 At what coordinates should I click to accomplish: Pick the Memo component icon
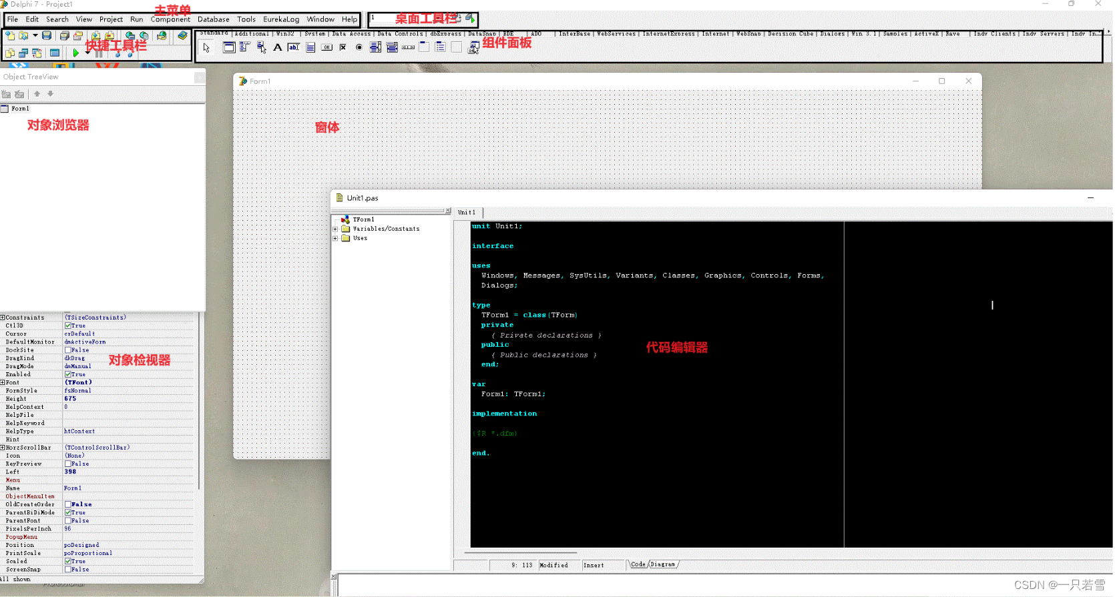click(310, 47)
